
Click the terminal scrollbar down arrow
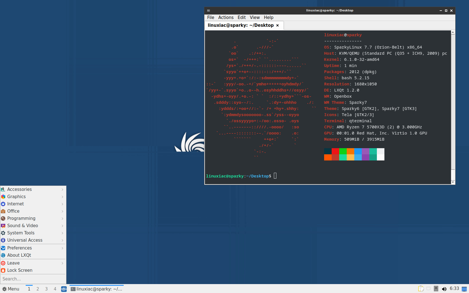[453, 182]
